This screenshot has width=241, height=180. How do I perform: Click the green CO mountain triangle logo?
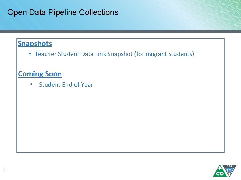pyautogui.click(x=219, y=171)
